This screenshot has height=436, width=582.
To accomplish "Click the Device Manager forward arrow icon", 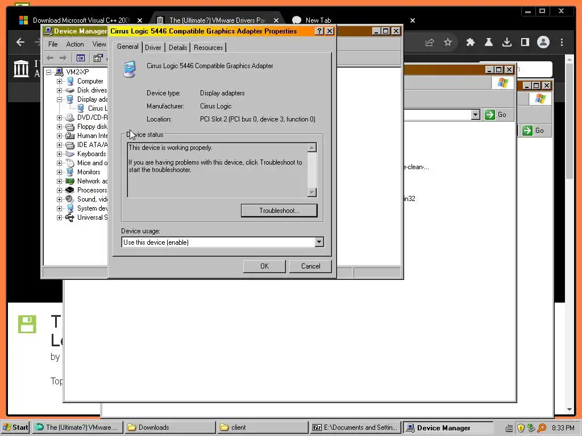I will (63, 58).
